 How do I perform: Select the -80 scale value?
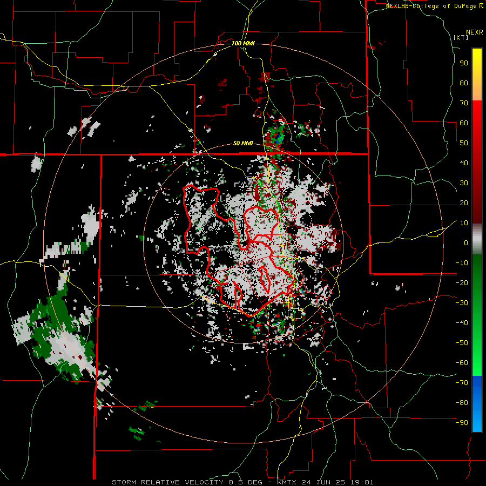click(x=462, y=403)
